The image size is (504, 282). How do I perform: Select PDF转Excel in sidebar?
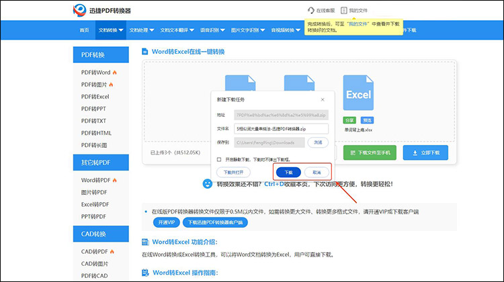coord(95,97)
